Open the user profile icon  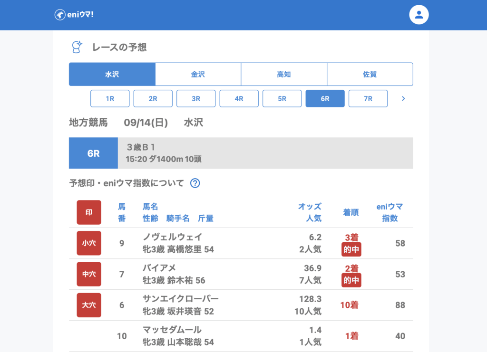click(419, 15)
